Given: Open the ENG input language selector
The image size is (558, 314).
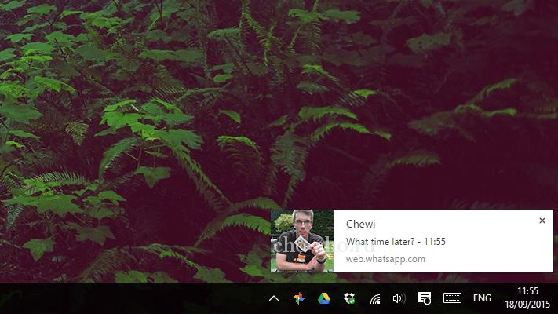Looking at the screenshot, I should [482, 298].
